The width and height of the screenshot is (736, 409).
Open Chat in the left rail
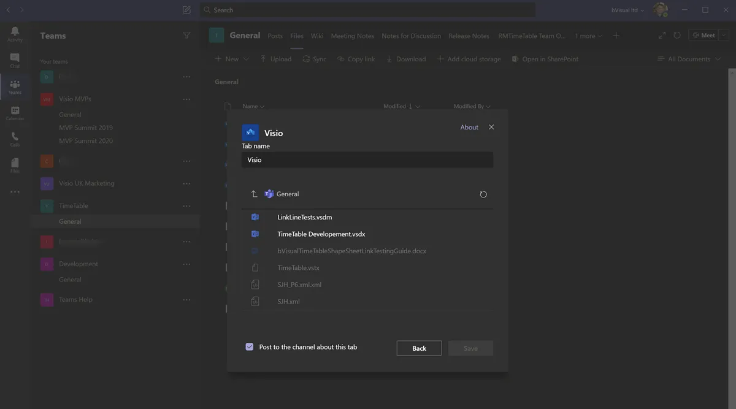pyautogui.click(x=15, y=60)
